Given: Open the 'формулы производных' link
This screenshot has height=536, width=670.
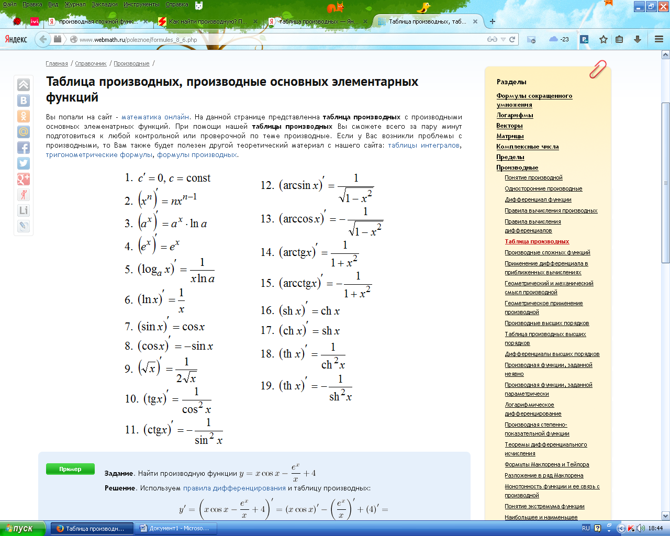Looking at the screenshot, I should pyautogui.click(x=197, y=154).
